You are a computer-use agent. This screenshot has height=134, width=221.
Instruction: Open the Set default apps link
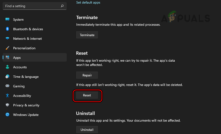pyautogui.click(x=88, y=2)
